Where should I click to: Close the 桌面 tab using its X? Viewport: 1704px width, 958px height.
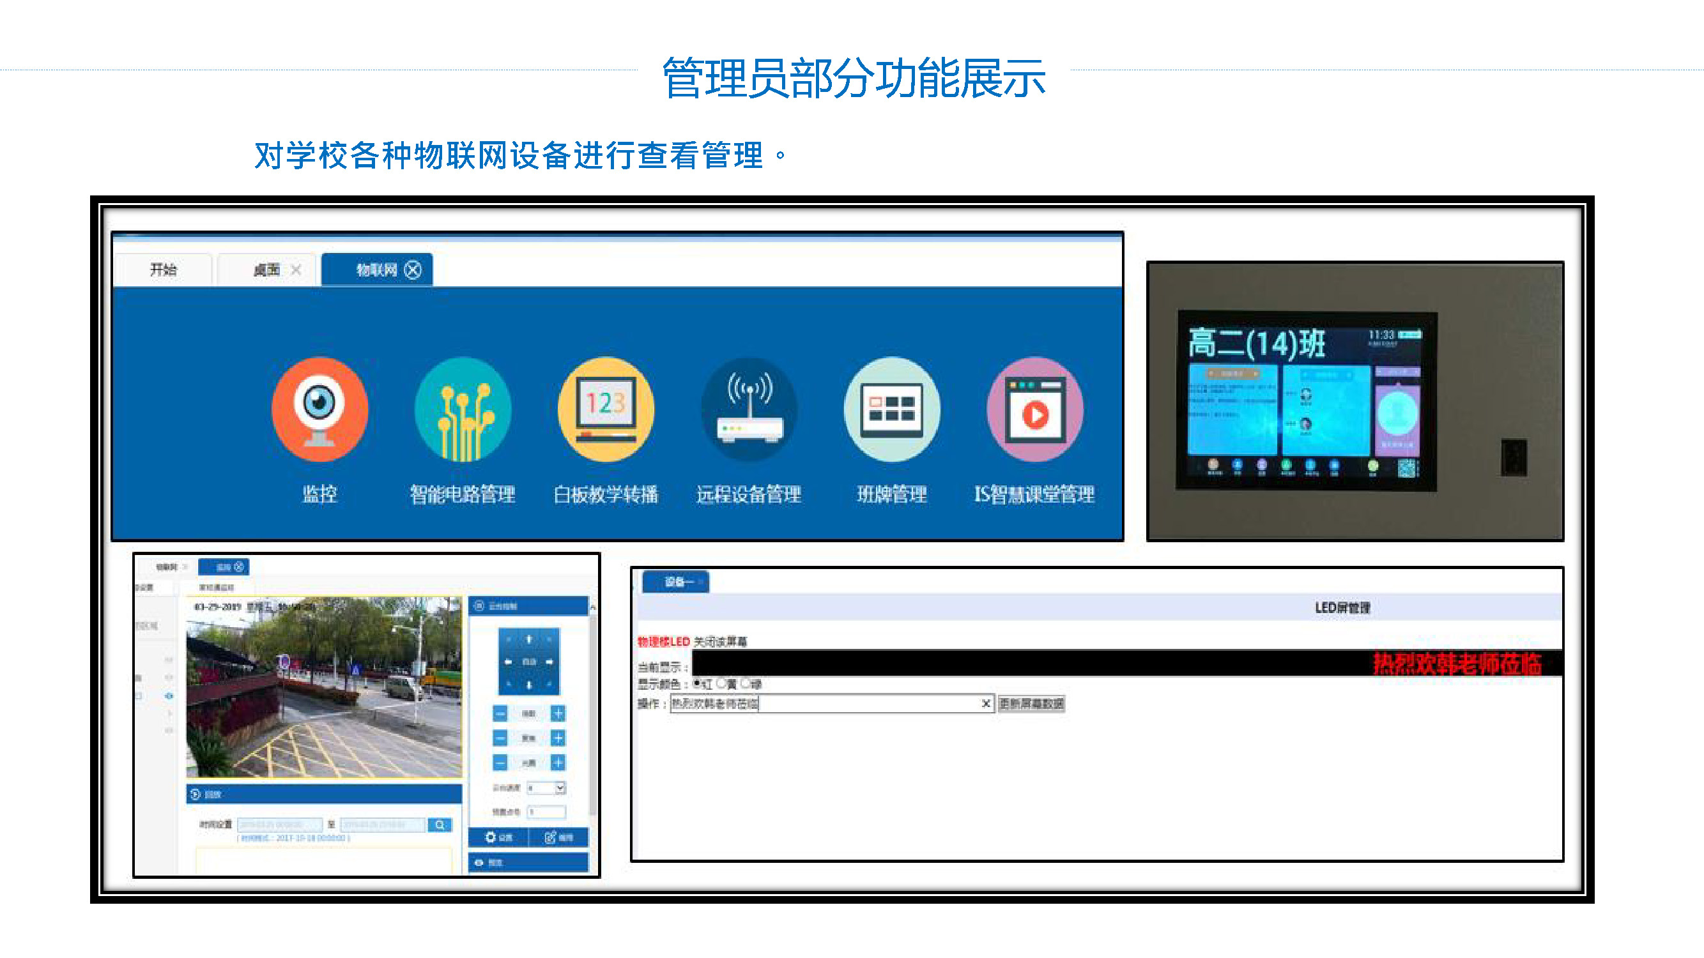point(296,270)
